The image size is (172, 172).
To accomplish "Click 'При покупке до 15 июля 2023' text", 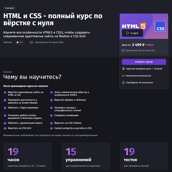I will click(140, 51).
